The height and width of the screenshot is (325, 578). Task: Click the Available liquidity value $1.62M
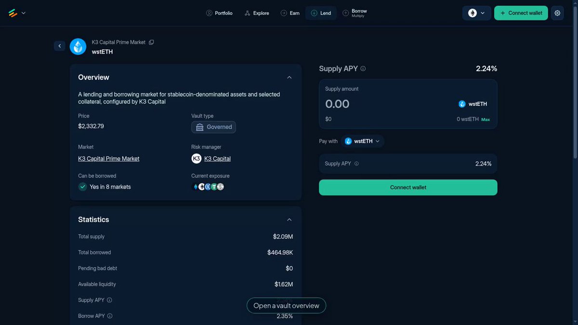pyautogui.click(x=284, y=284)
